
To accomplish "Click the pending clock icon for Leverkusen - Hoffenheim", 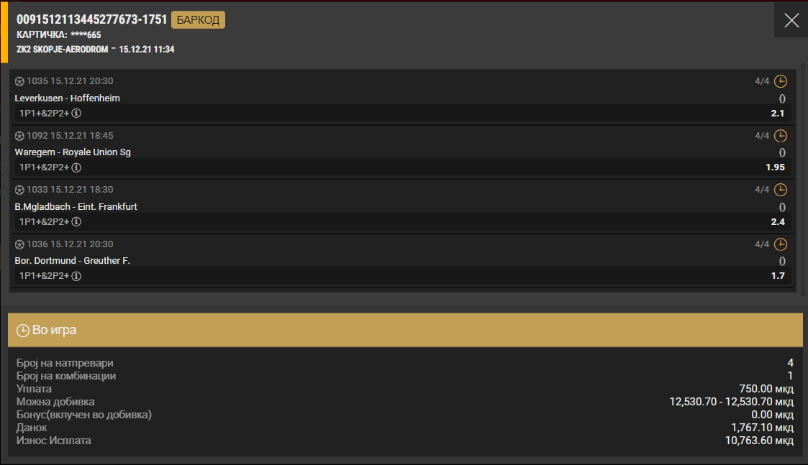I will [x=781, y=81].
